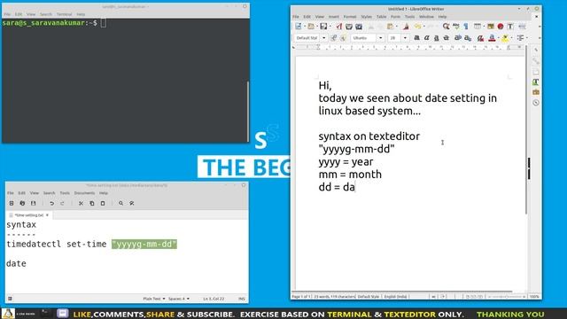
Task: Open the Format menu in Writer
Action: (x=350, y=17)
